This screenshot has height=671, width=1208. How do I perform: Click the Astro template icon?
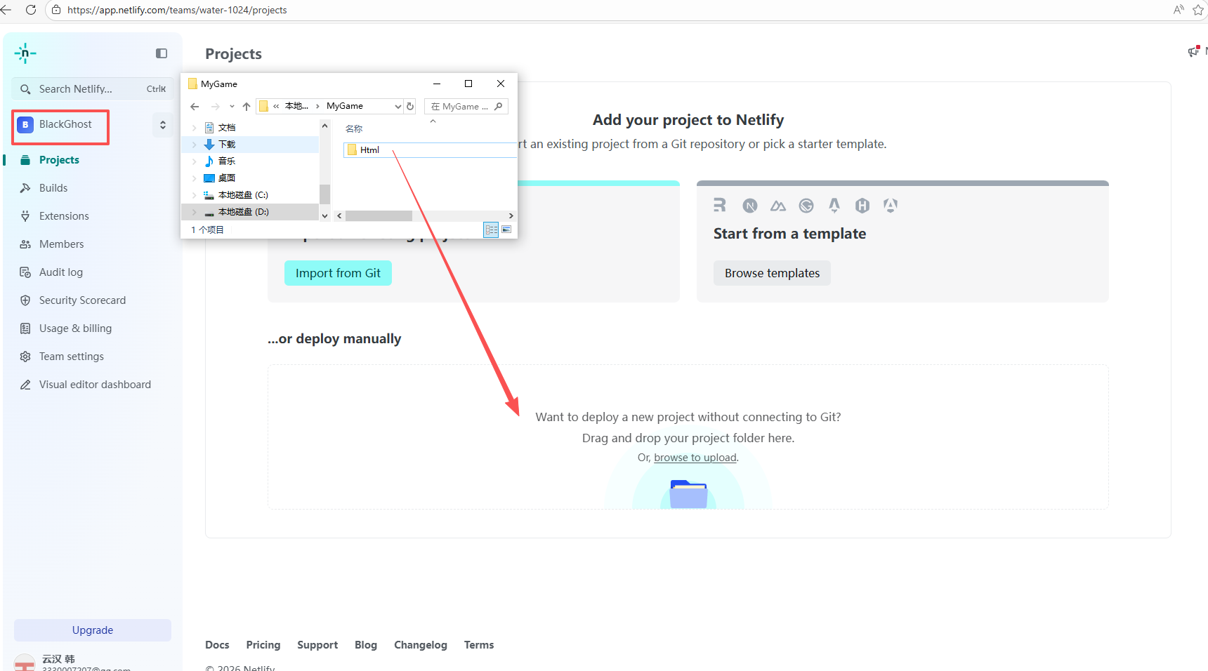tap(834, 205)
